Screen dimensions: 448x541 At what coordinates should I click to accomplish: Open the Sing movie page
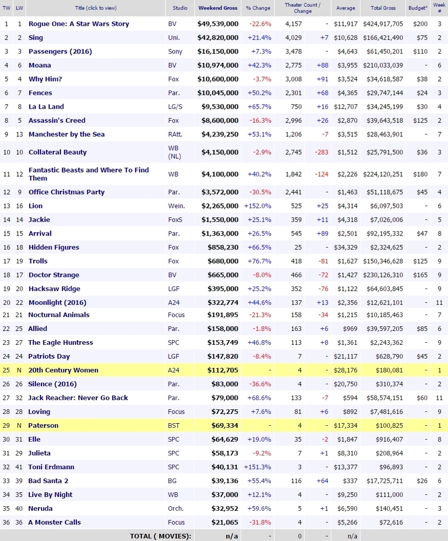pos(36,37)
